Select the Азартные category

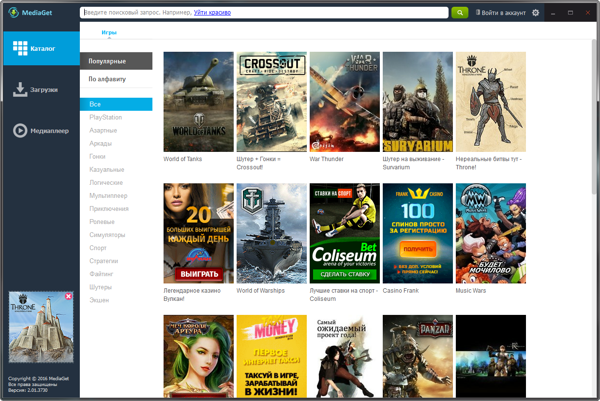point(103,131)
